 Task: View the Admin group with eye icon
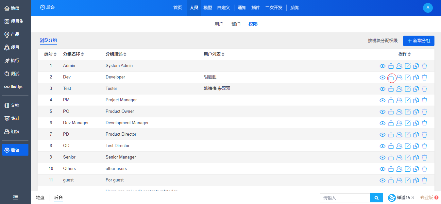coord(382,66)
